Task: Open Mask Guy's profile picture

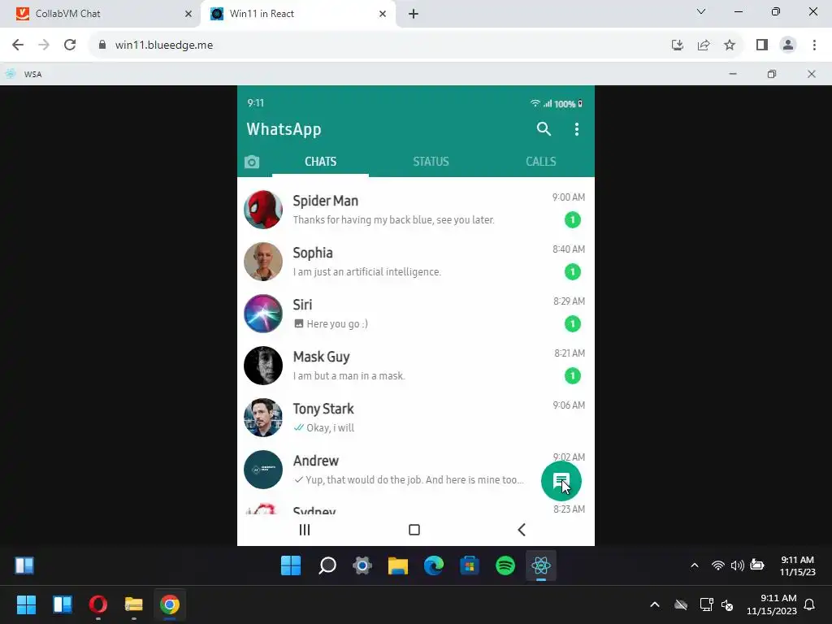Action: (263, 366)
